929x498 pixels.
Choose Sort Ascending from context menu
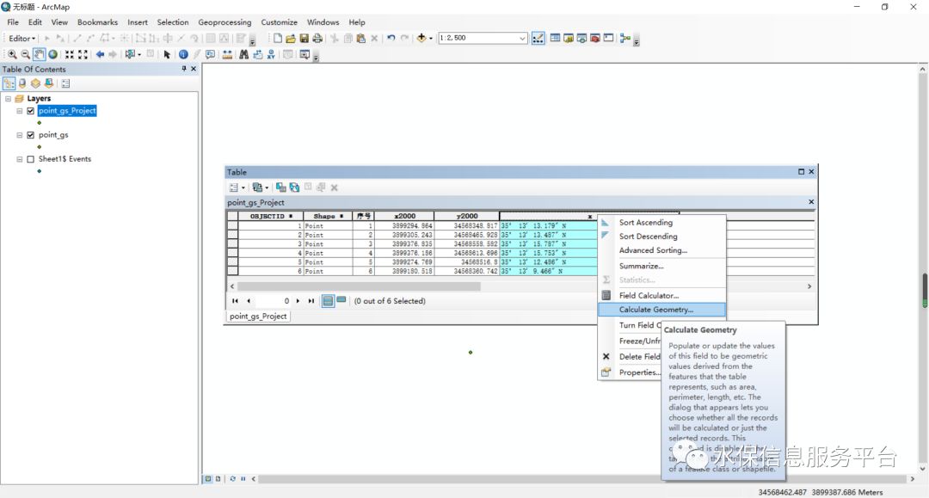pos(661,223)
